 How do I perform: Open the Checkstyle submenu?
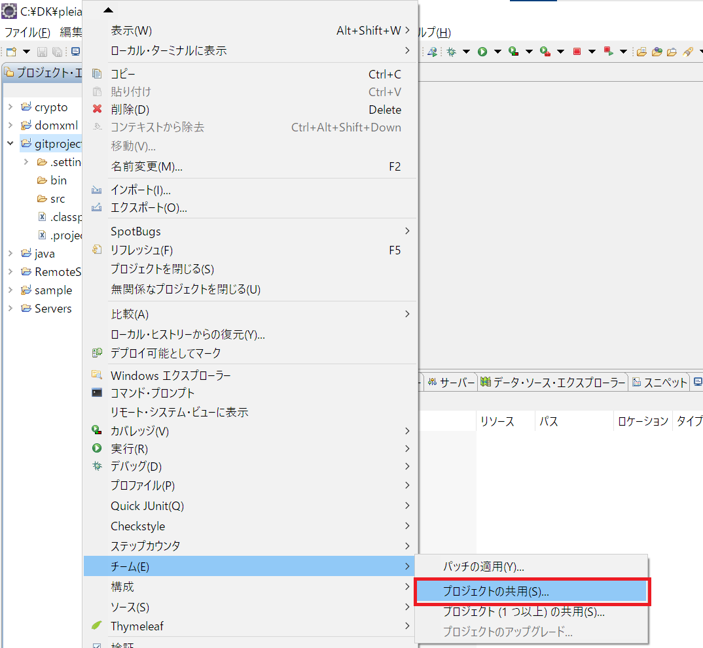251,526
